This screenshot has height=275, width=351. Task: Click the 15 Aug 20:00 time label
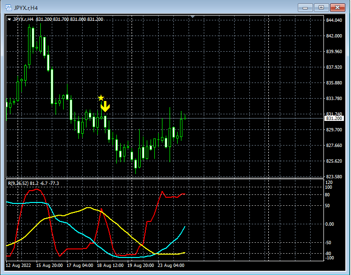(x=49, y=266)
